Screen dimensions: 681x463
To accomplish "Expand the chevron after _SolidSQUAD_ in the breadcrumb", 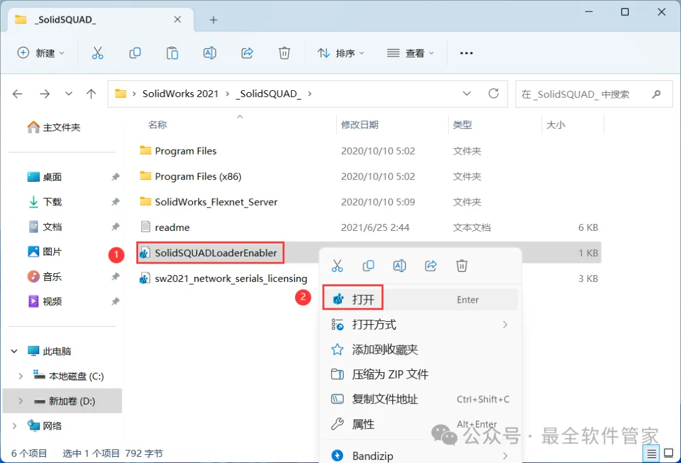I will [x=310, y=94].
